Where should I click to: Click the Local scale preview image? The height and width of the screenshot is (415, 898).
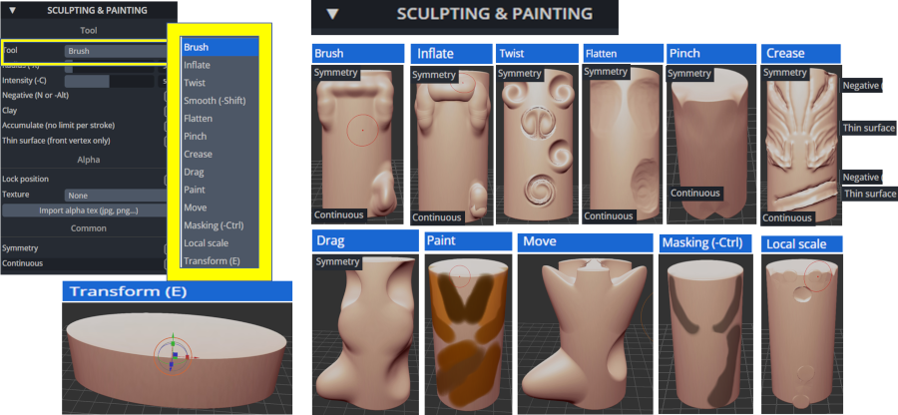[x=802, y=333]
